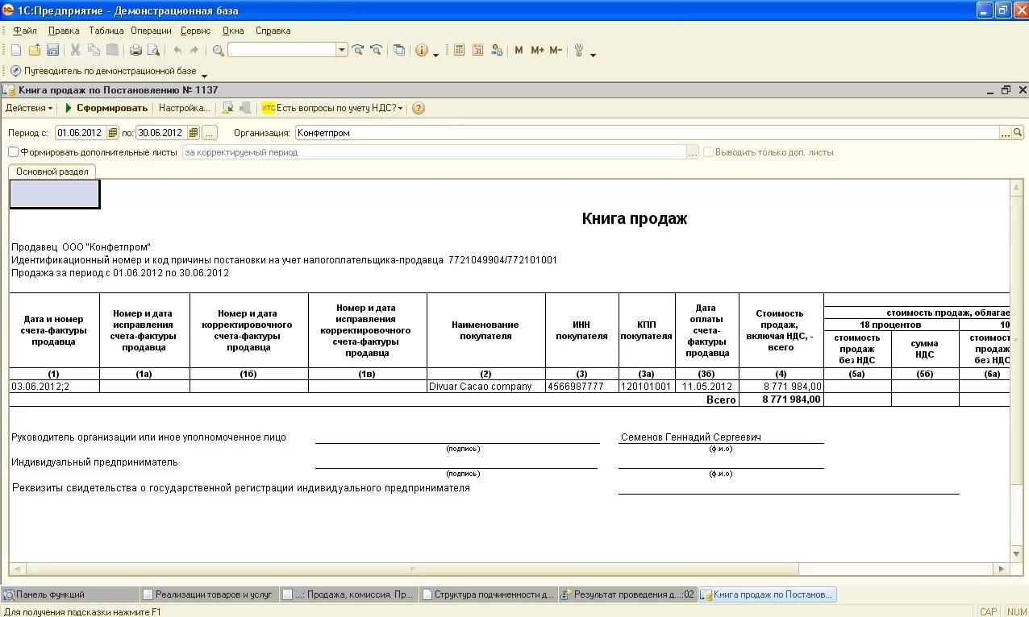The image size is (1029, 617).
Task: Click the compass icon of the demo base guide
Action: [x=15, y=71]
